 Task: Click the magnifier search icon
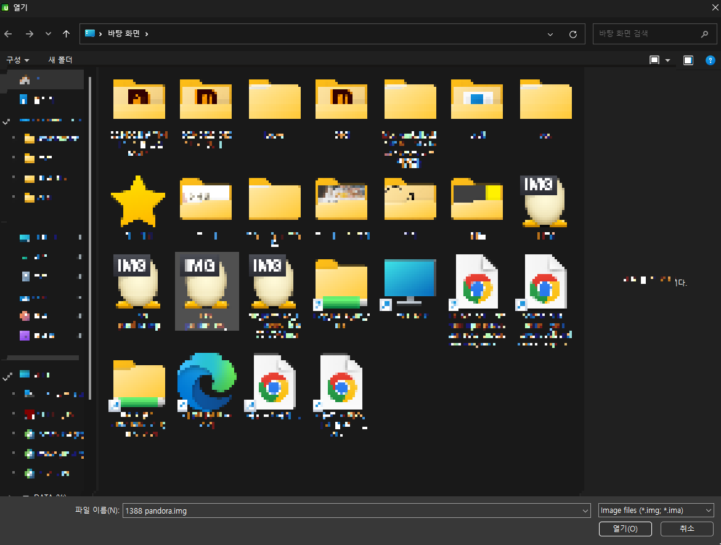pos(704,34)
